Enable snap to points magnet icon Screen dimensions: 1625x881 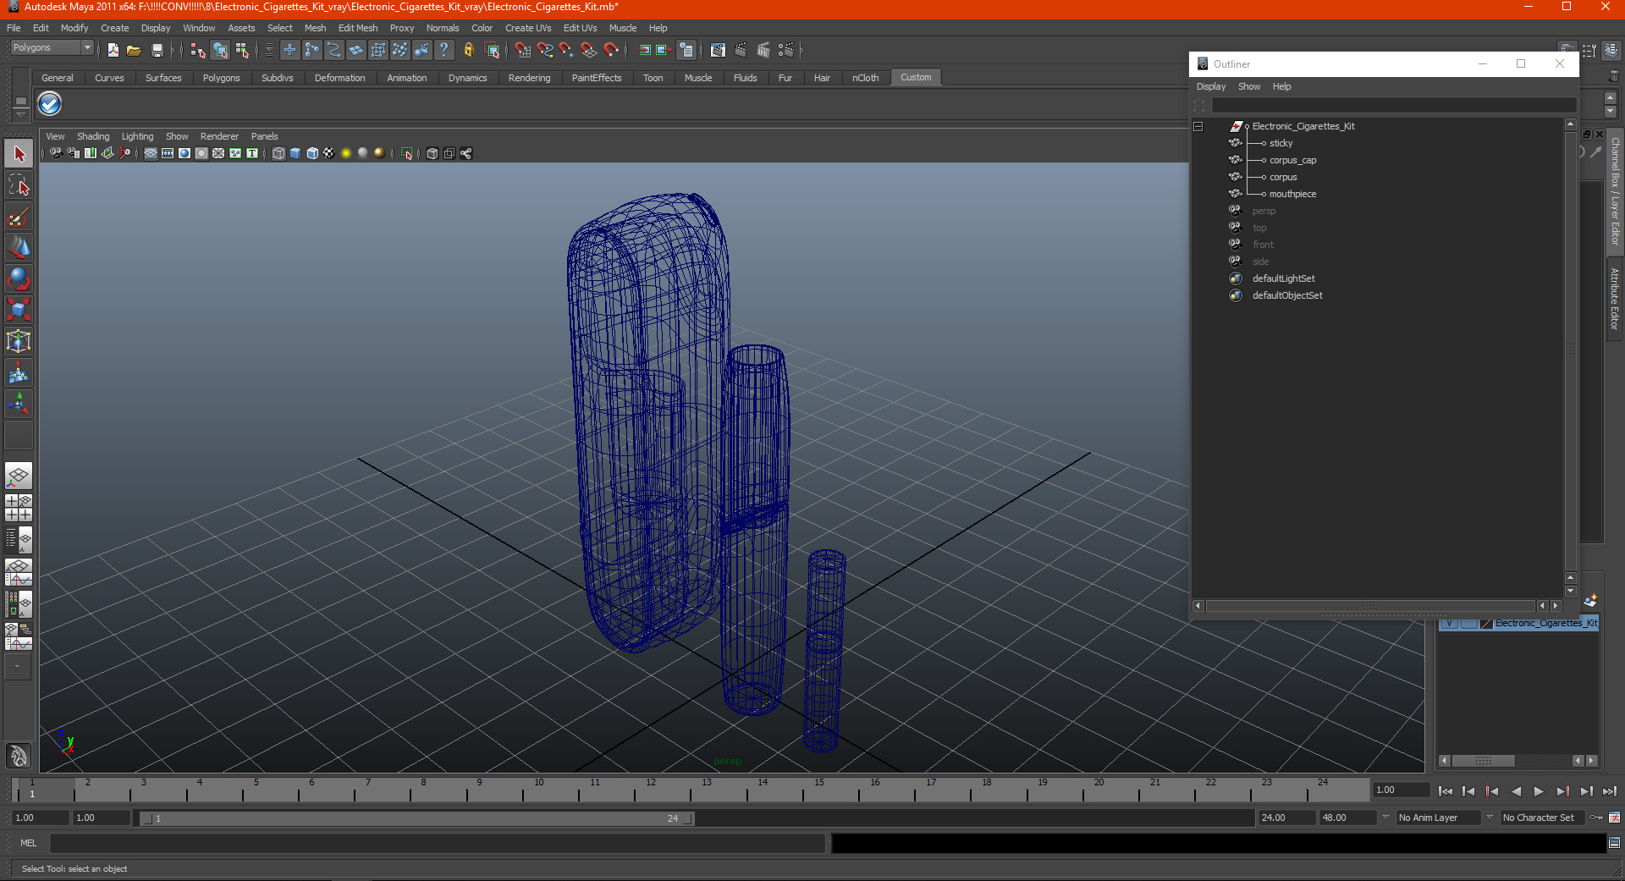coord(567,51)
